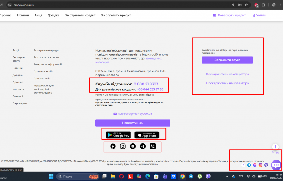Open Як сплатити кредит in top navigation
This screenshot has width=283, height=181.
click(116, 15)
